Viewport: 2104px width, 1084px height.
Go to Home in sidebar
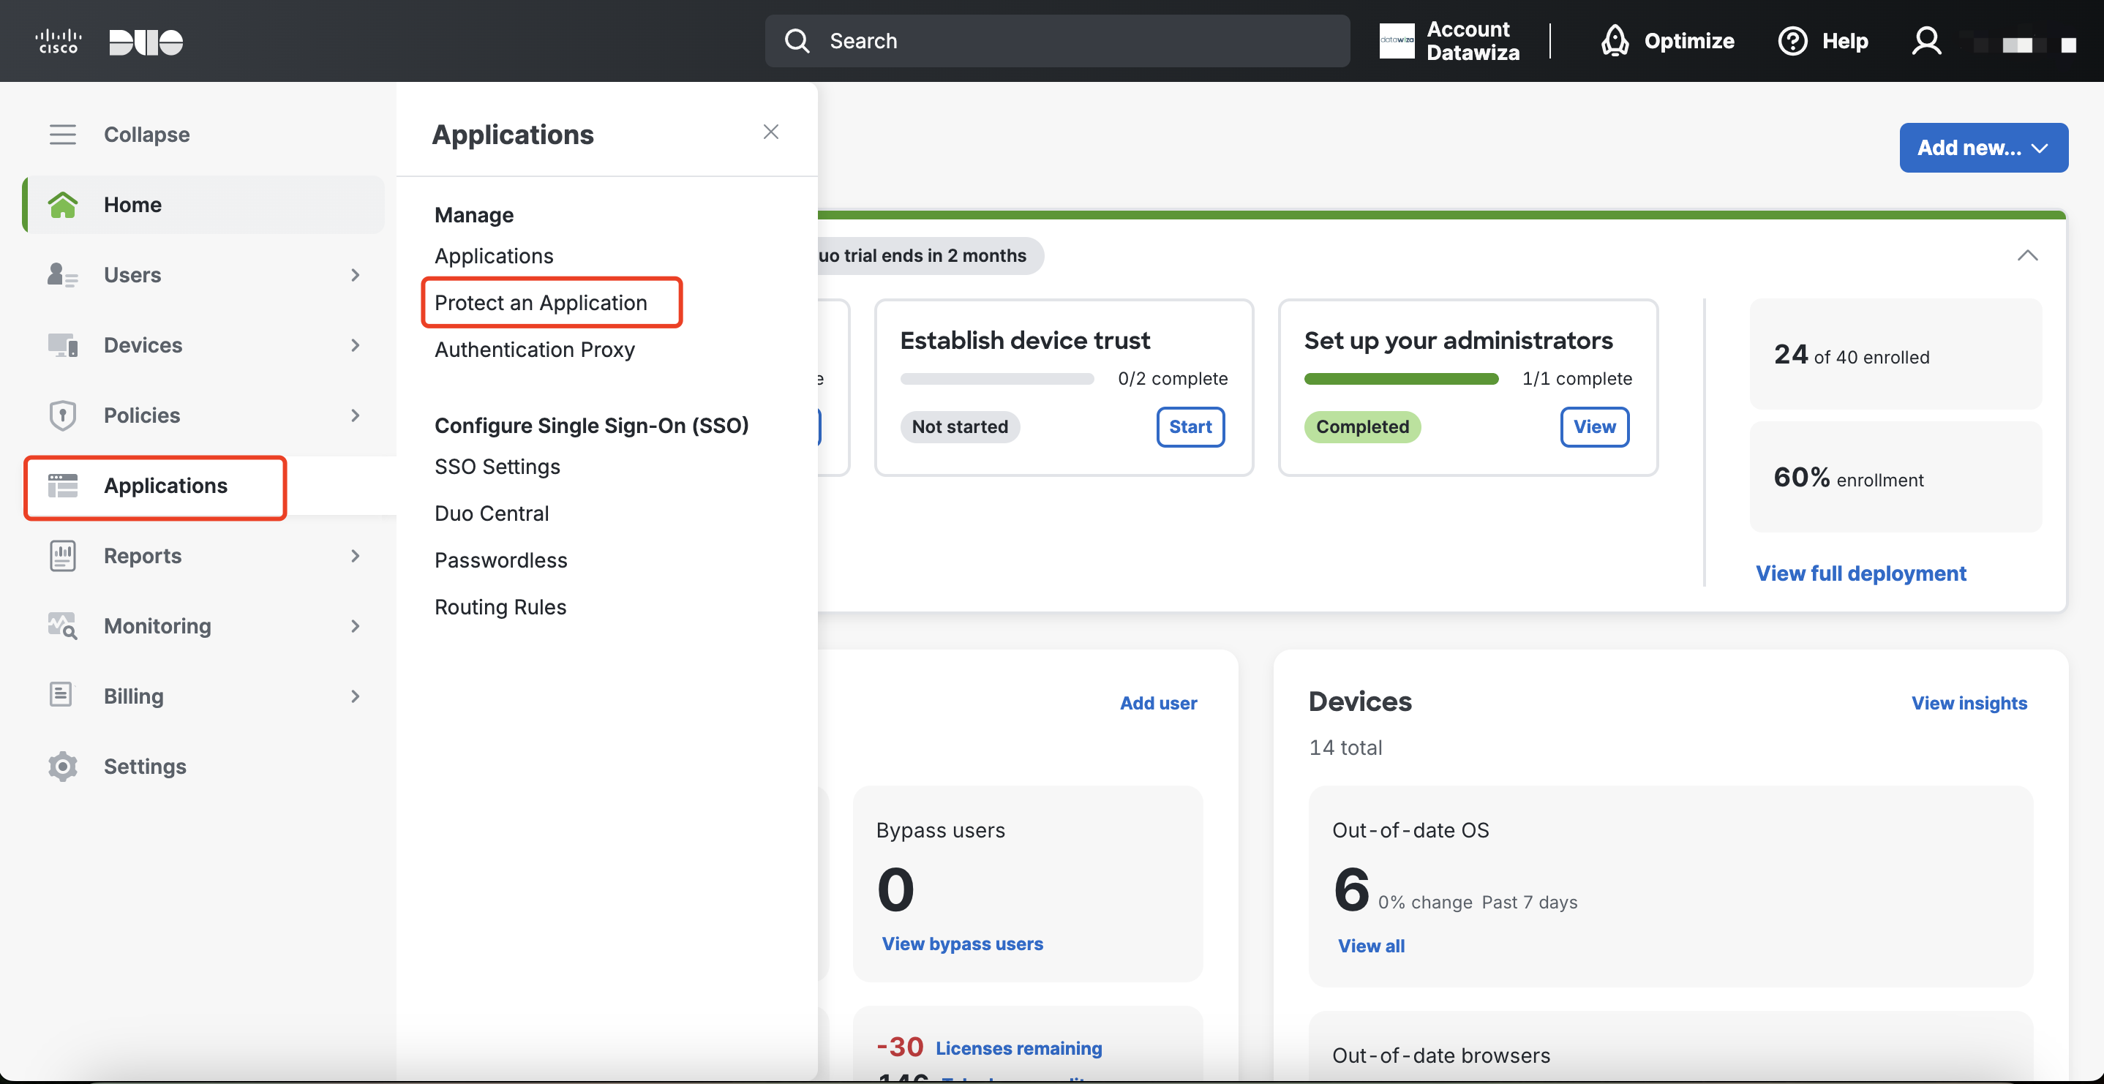click(203, 204)
